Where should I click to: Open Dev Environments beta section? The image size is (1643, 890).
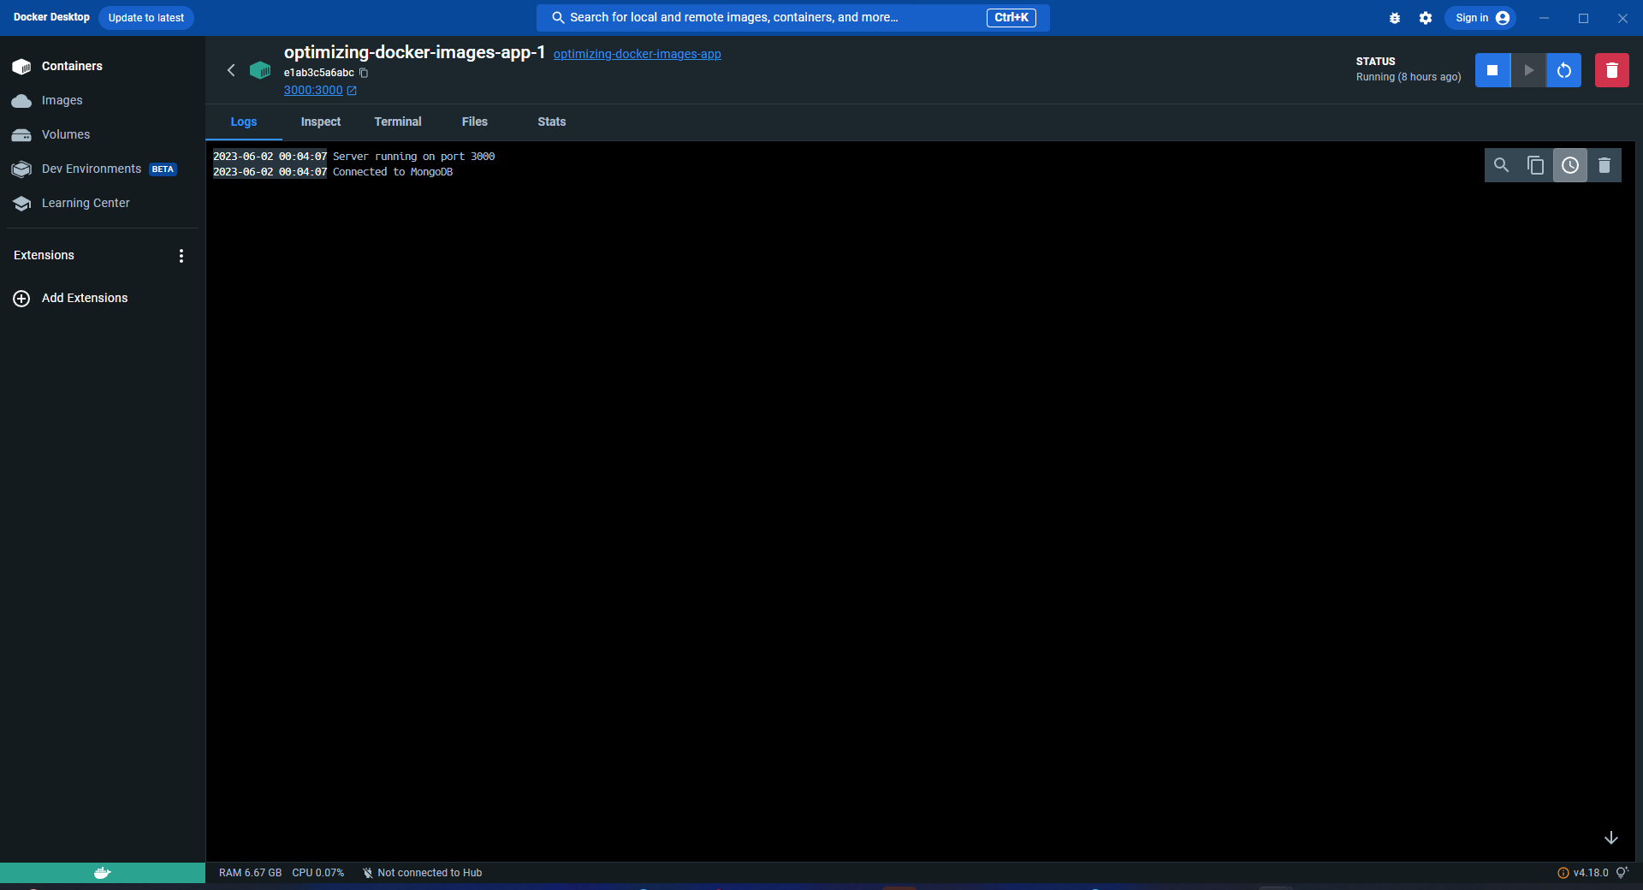(x=103, y=169)
